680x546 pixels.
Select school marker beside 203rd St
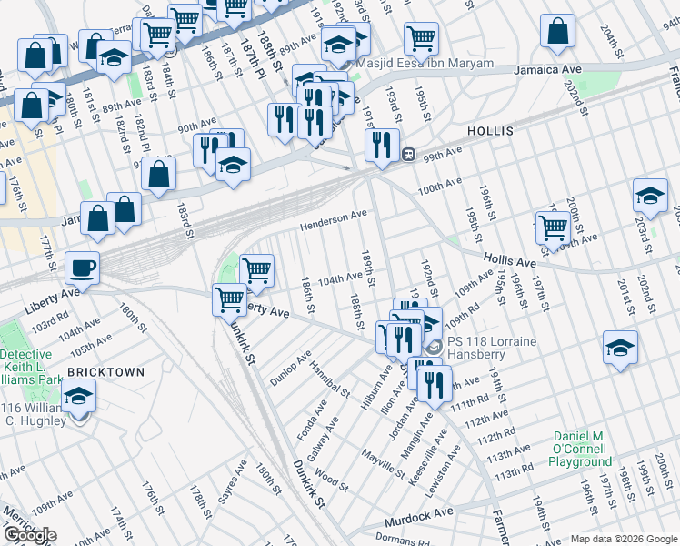click(650, 197)
